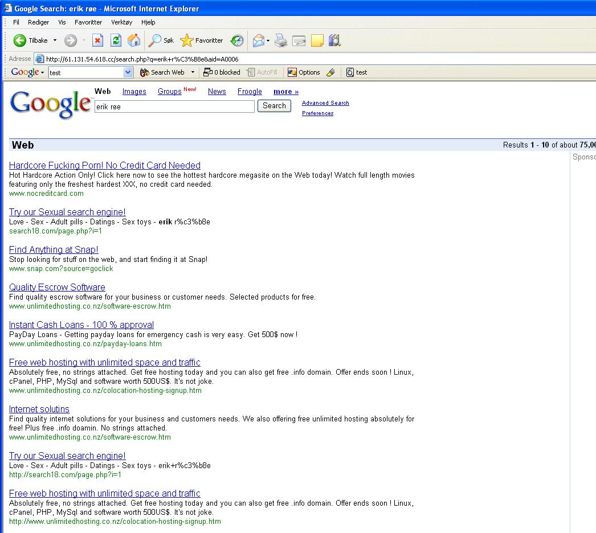Switch to the News search tab
Viewport: 596px width, 533px height.
(217, 92)
